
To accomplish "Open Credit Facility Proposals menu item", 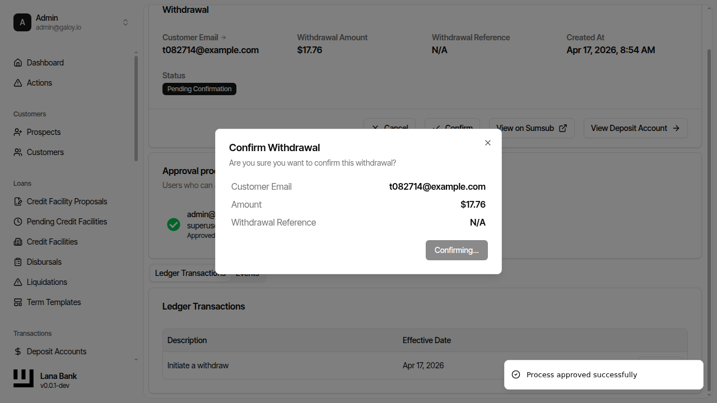I will tap(67, 201).
